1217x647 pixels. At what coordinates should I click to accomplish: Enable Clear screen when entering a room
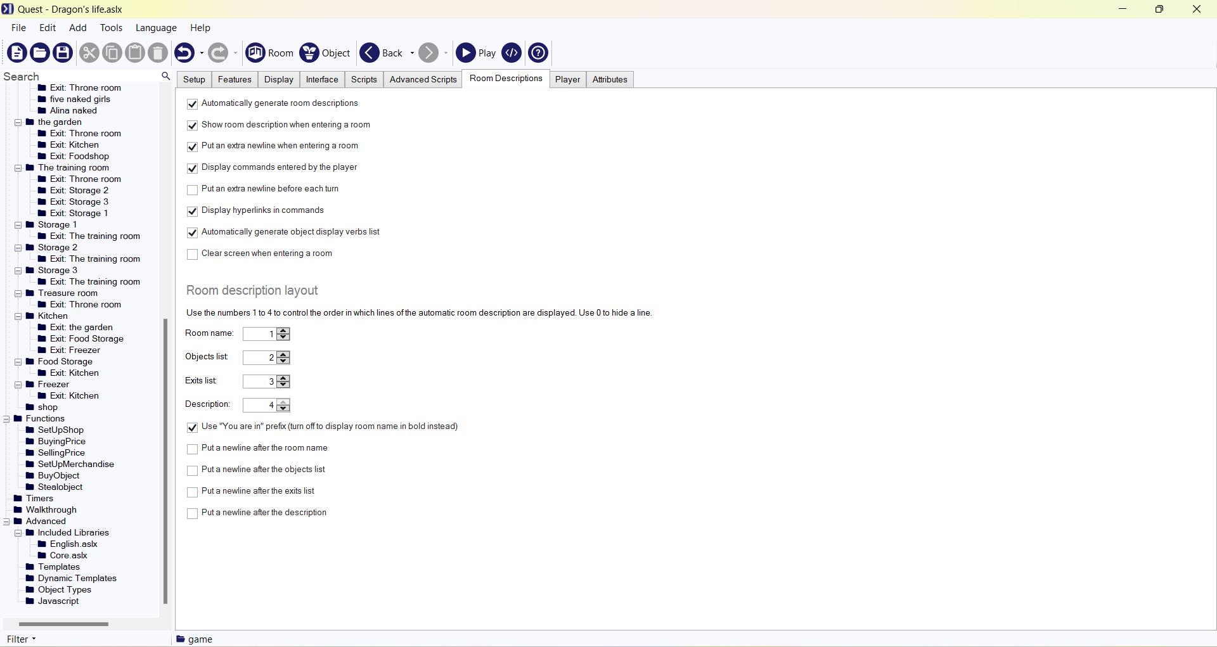[x=193, y=254]
